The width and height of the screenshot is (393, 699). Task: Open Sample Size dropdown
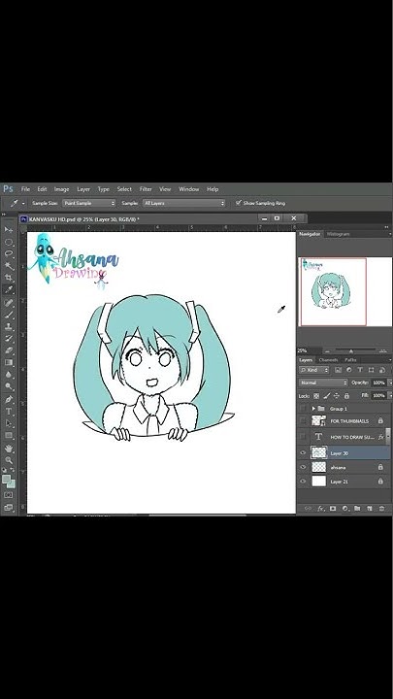[88, 203]
